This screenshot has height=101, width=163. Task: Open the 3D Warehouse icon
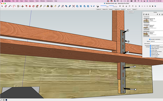77,6
